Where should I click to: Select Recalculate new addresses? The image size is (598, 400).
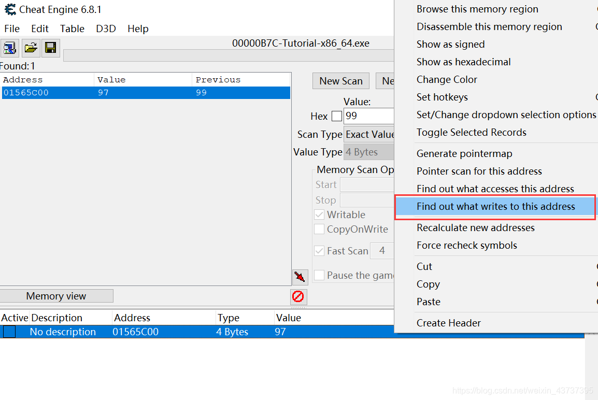tap(476, 227)
